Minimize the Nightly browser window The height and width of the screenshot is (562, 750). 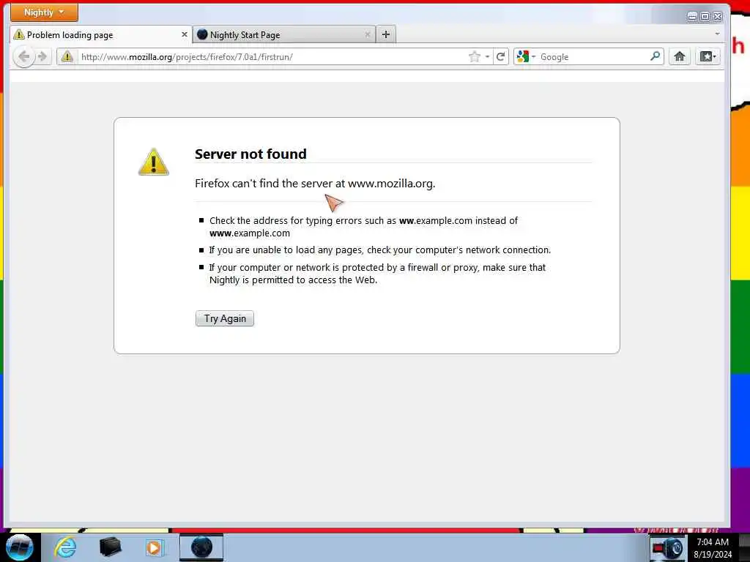coord(692,17)
